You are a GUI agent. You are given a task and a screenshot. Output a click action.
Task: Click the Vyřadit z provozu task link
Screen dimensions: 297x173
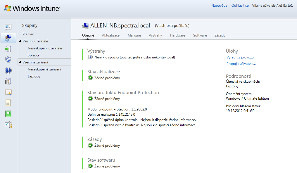pyautogui.click(x=240, y=57)
